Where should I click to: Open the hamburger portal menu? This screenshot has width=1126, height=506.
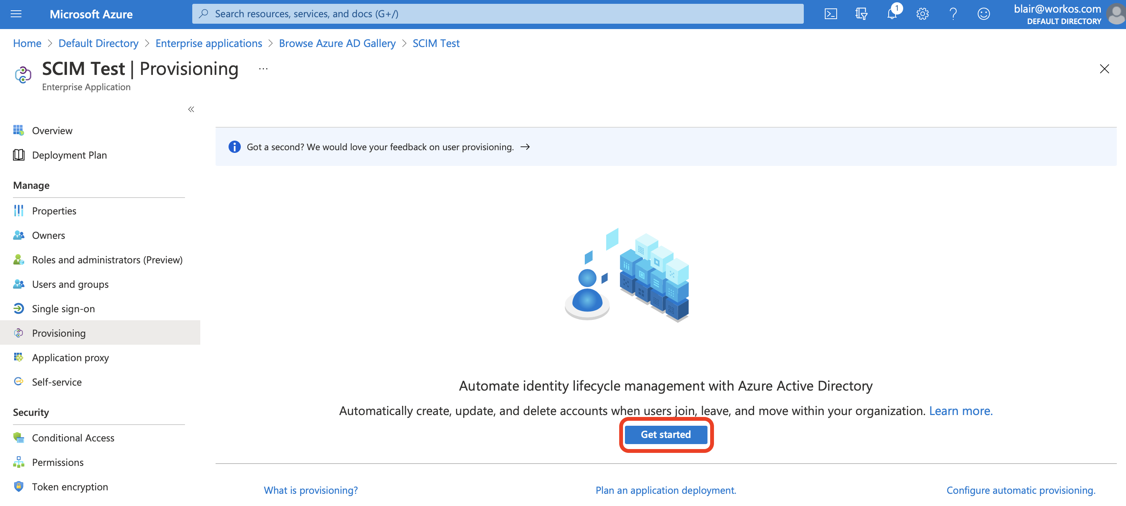click(x=16, y=14)
